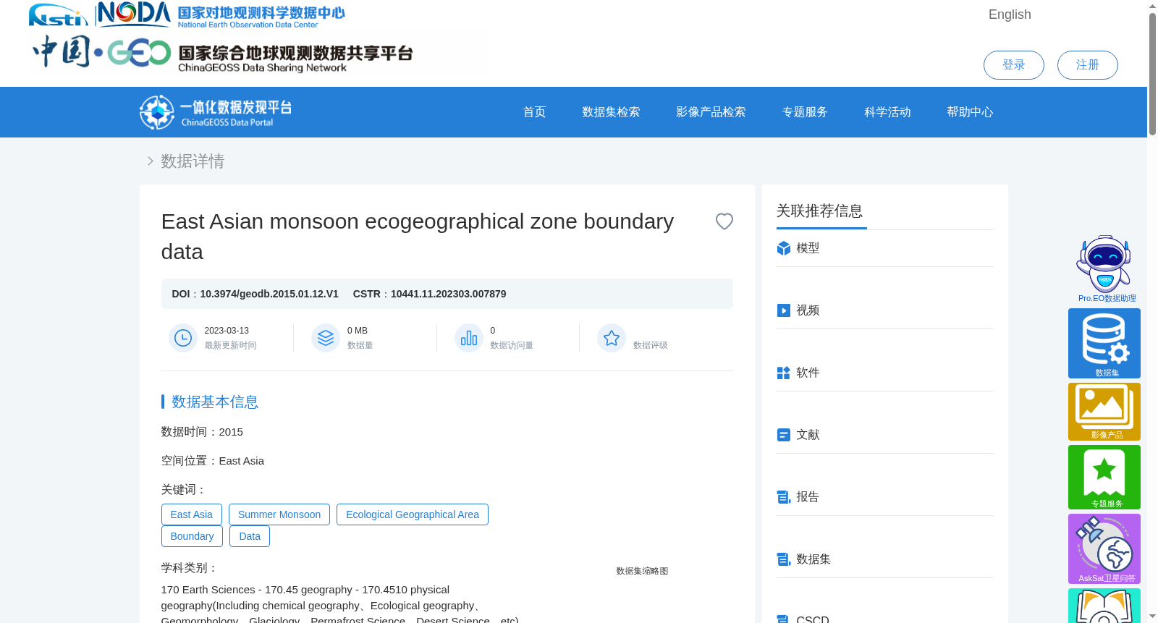Click the dataset title East Asian monsoon
The image size is (1158, 623).
point(418,237)
